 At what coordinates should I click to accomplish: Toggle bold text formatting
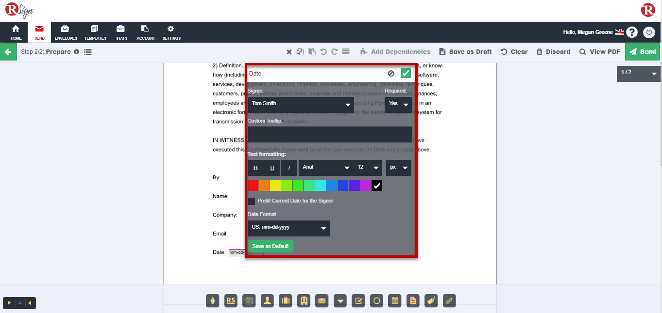(x=255, y=168)
